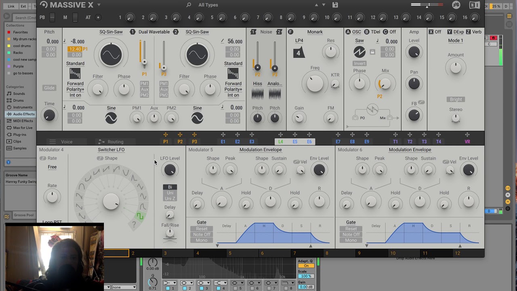Select the E1 envelope tab
This screenshot has height=291, width=517.
(223, 142)
